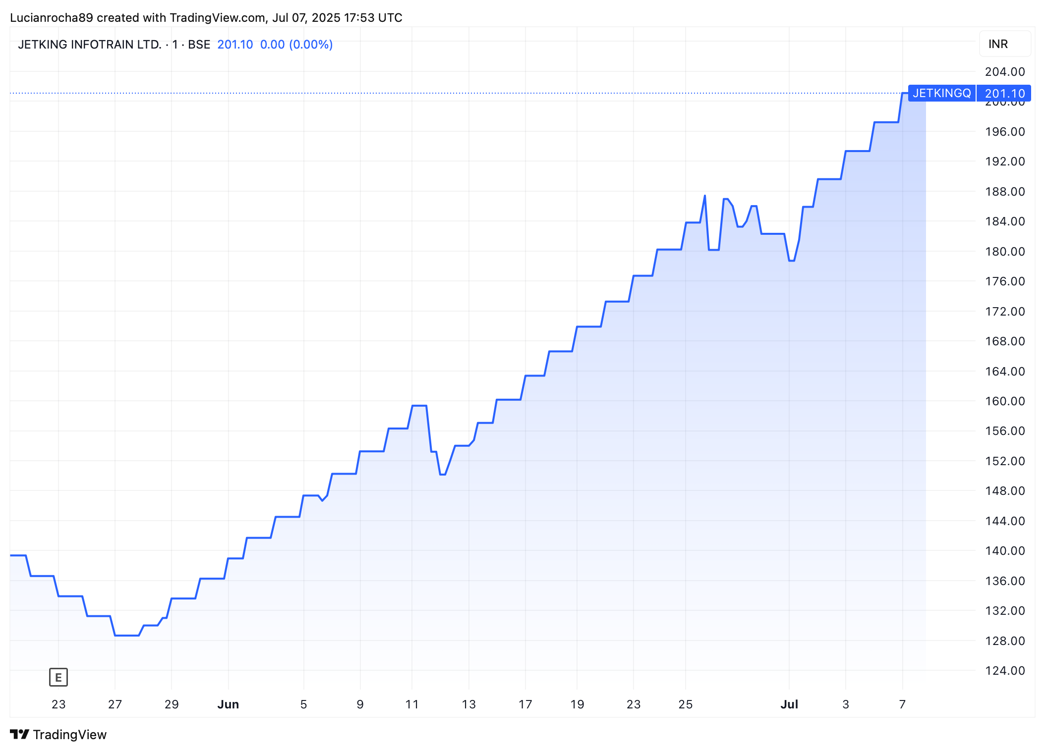Click the Jun label on time axis

[228, 704]
